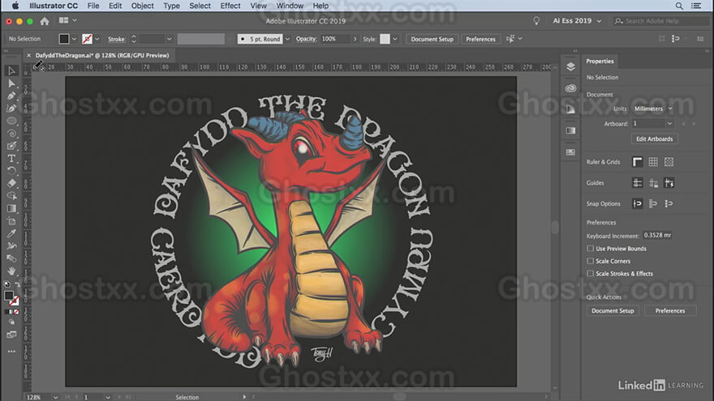This screenshot has height=401, width=714.
Task: Toggle show grid button
Action: pyautogui.click(x=653, y=162)
